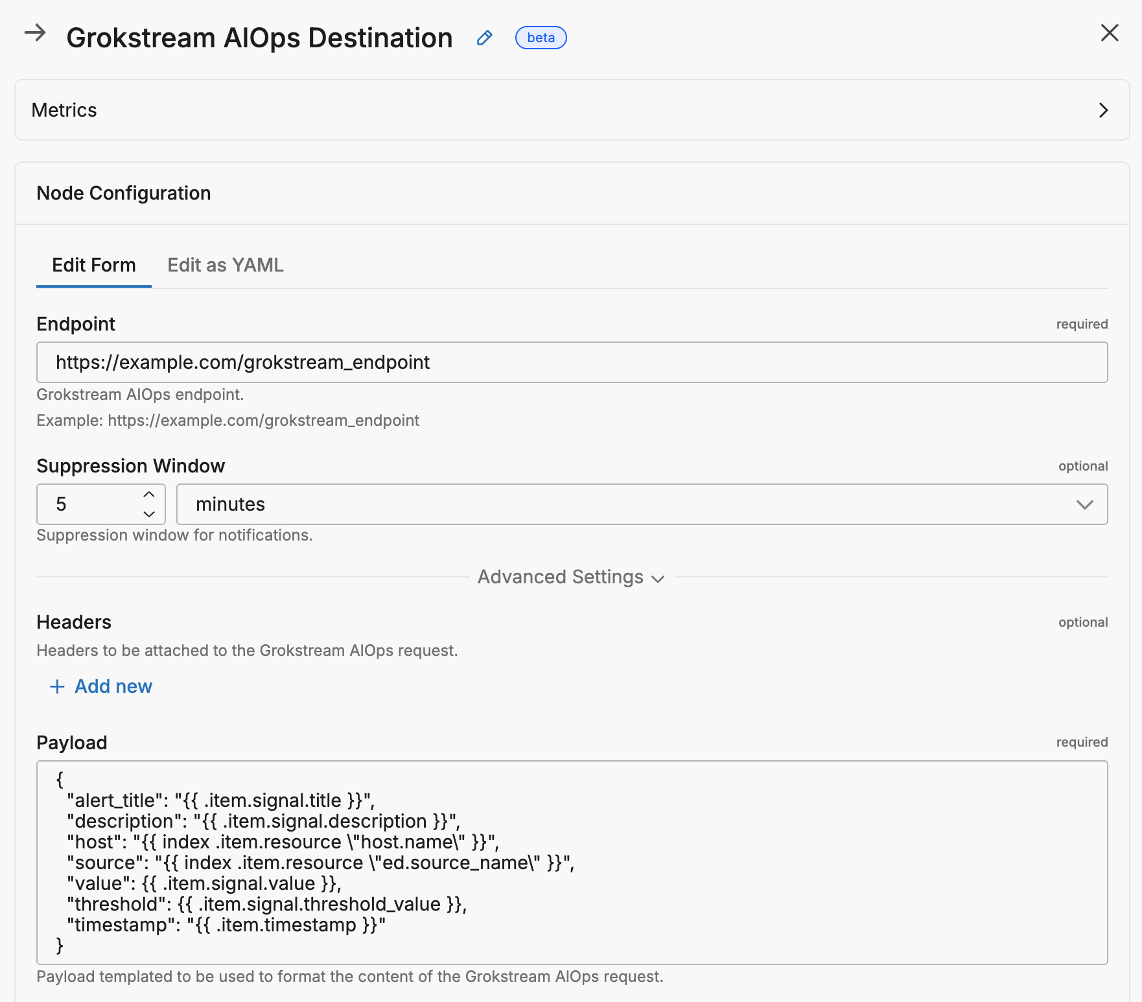The width and height of the screenshot is (1142, 1002).
Task: Select the Edit Form tab
Action: pos(93,265)
